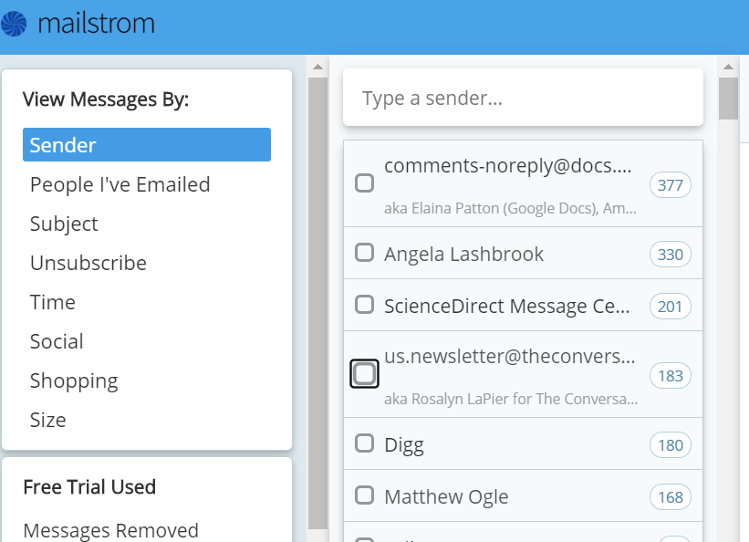Image resolution: width=749 pixels, height=542 pixels.
Task: Click the Mailstrom swirl logo icon
Action: [x=14, y=24]
